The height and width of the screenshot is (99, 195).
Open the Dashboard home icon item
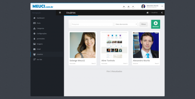34,18
